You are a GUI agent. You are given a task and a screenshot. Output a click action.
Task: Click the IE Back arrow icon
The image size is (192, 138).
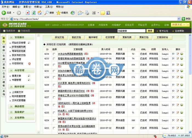tap(4, 13)
